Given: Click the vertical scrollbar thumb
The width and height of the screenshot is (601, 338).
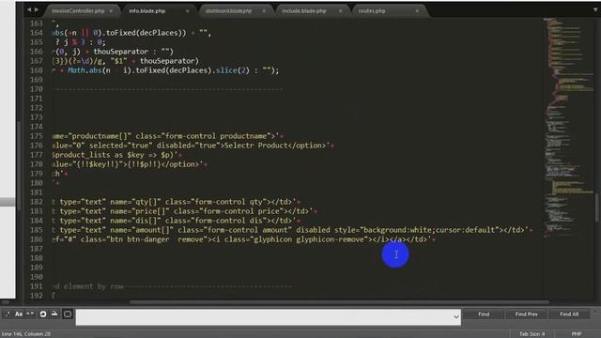Looking at the screenshot, I should pos(597,207).
